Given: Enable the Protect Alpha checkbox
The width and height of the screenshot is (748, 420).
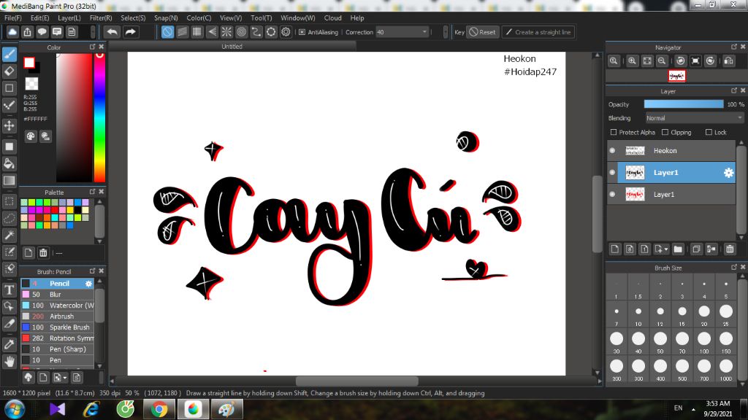Looking at the screenshot, I should 614,133.
